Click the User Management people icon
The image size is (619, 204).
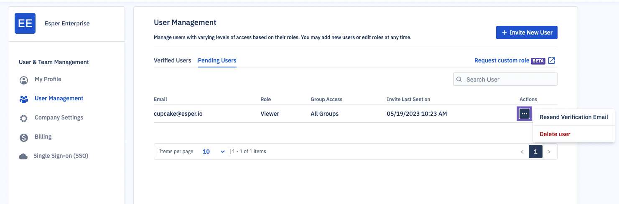point(24,99)
